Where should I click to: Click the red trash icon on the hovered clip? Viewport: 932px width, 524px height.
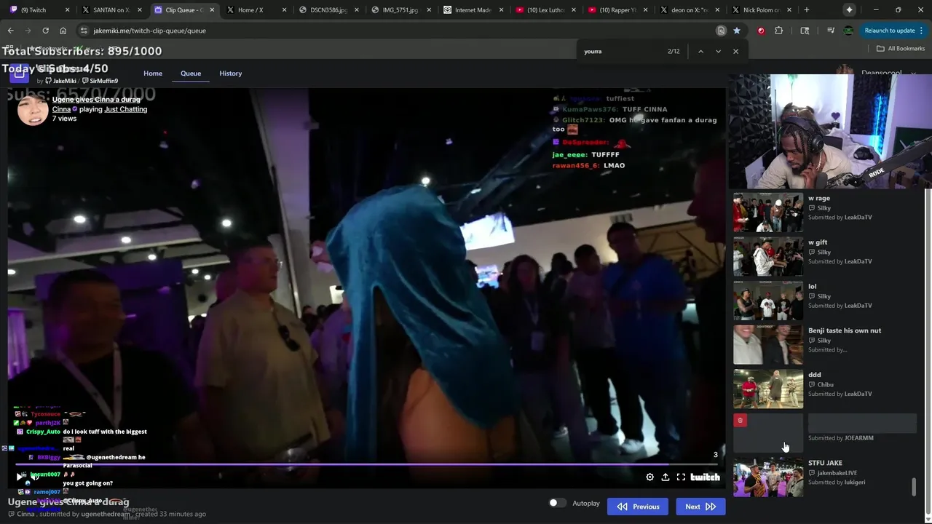pos(740,420)
